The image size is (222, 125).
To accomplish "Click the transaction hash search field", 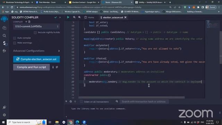I will click(x=144, y=101).
